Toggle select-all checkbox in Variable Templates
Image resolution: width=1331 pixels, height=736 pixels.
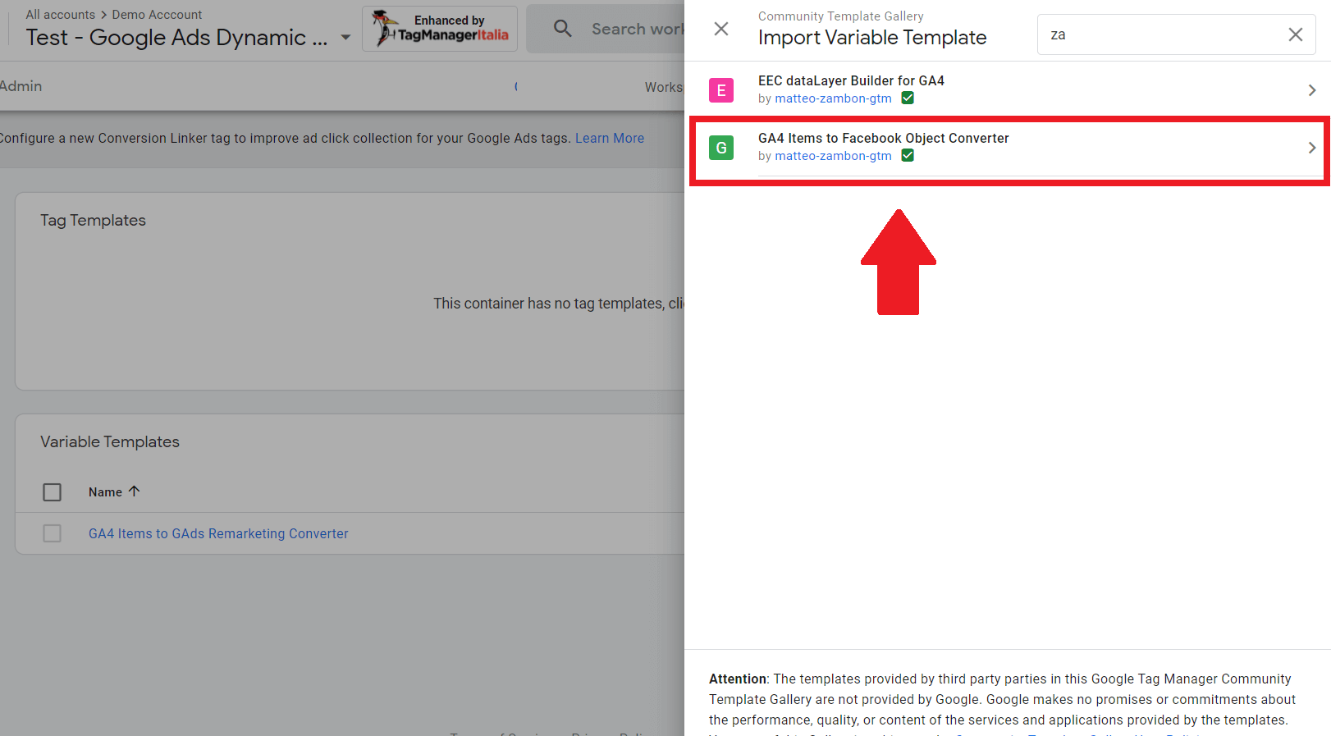pos(52,492)
